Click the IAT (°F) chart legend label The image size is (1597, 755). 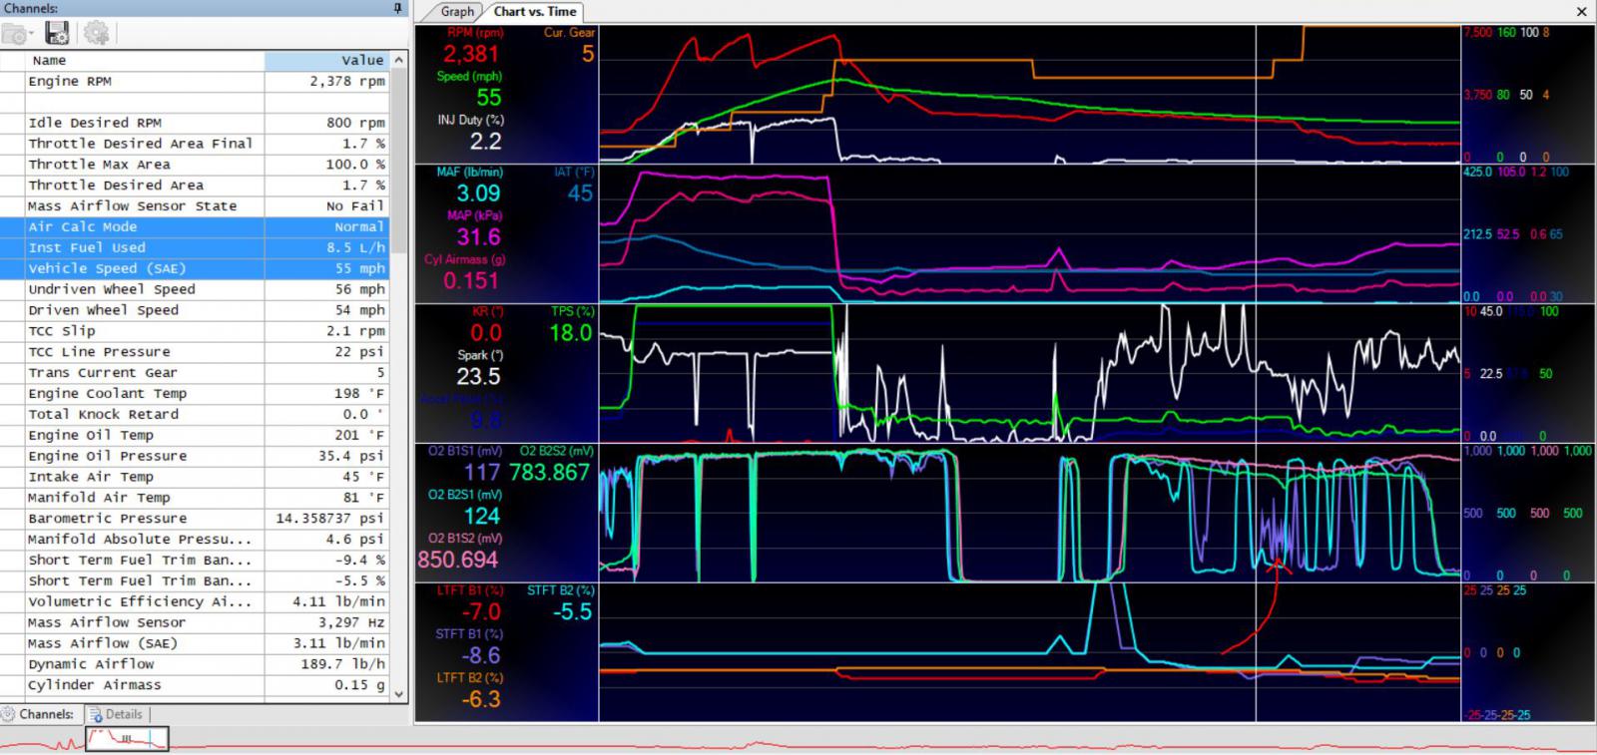tap(575, 173)
